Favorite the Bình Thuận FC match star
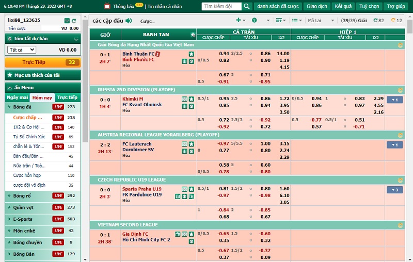This screenshot has height=262, width=413. tap(192, 54)
